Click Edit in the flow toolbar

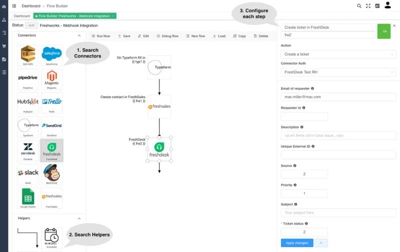[143, 36]
